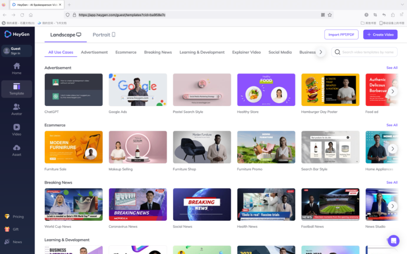Open the Makeup Selling template
Image resolution: width=407 pixels, height=254 pixels.
138,147
